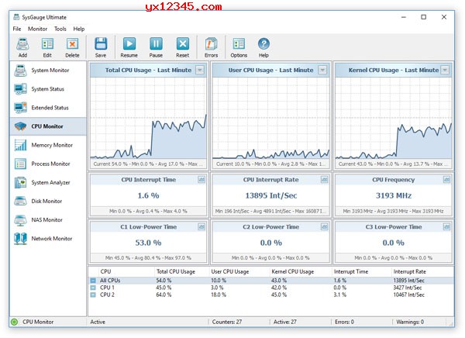Click the green status indicator icon
Screen dimensions: 465x338
point(14,322)
